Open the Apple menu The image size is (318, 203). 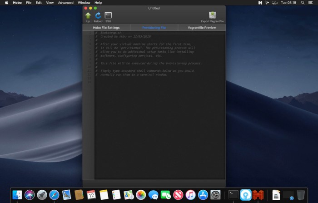(6, 3)
